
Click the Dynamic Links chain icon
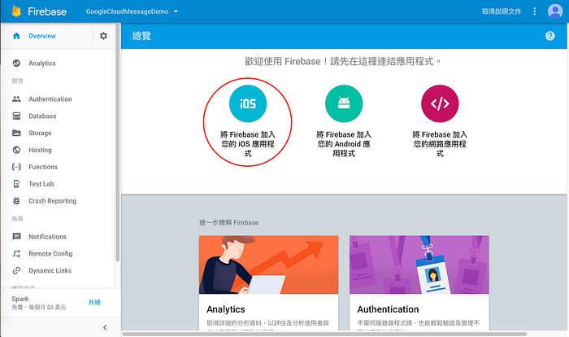(16, 270)
